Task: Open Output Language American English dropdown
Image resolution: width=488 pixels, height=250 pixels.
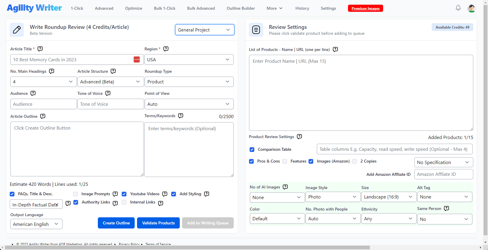Action: coord(36,224)
